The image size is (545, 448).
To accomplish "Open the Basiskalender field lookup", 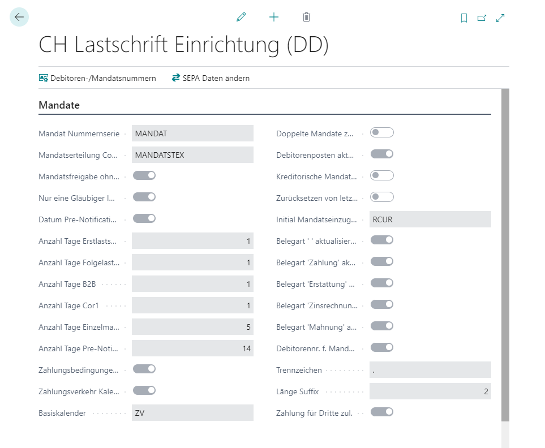I will (x=192, y=412).
